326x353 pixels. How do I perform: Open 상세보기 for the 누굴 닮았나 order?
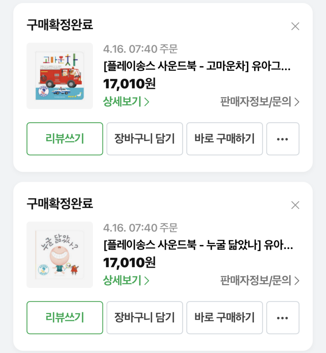126,280
